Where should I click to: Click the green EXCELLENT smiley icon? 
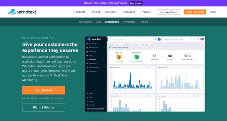click(x=137, y=57)
